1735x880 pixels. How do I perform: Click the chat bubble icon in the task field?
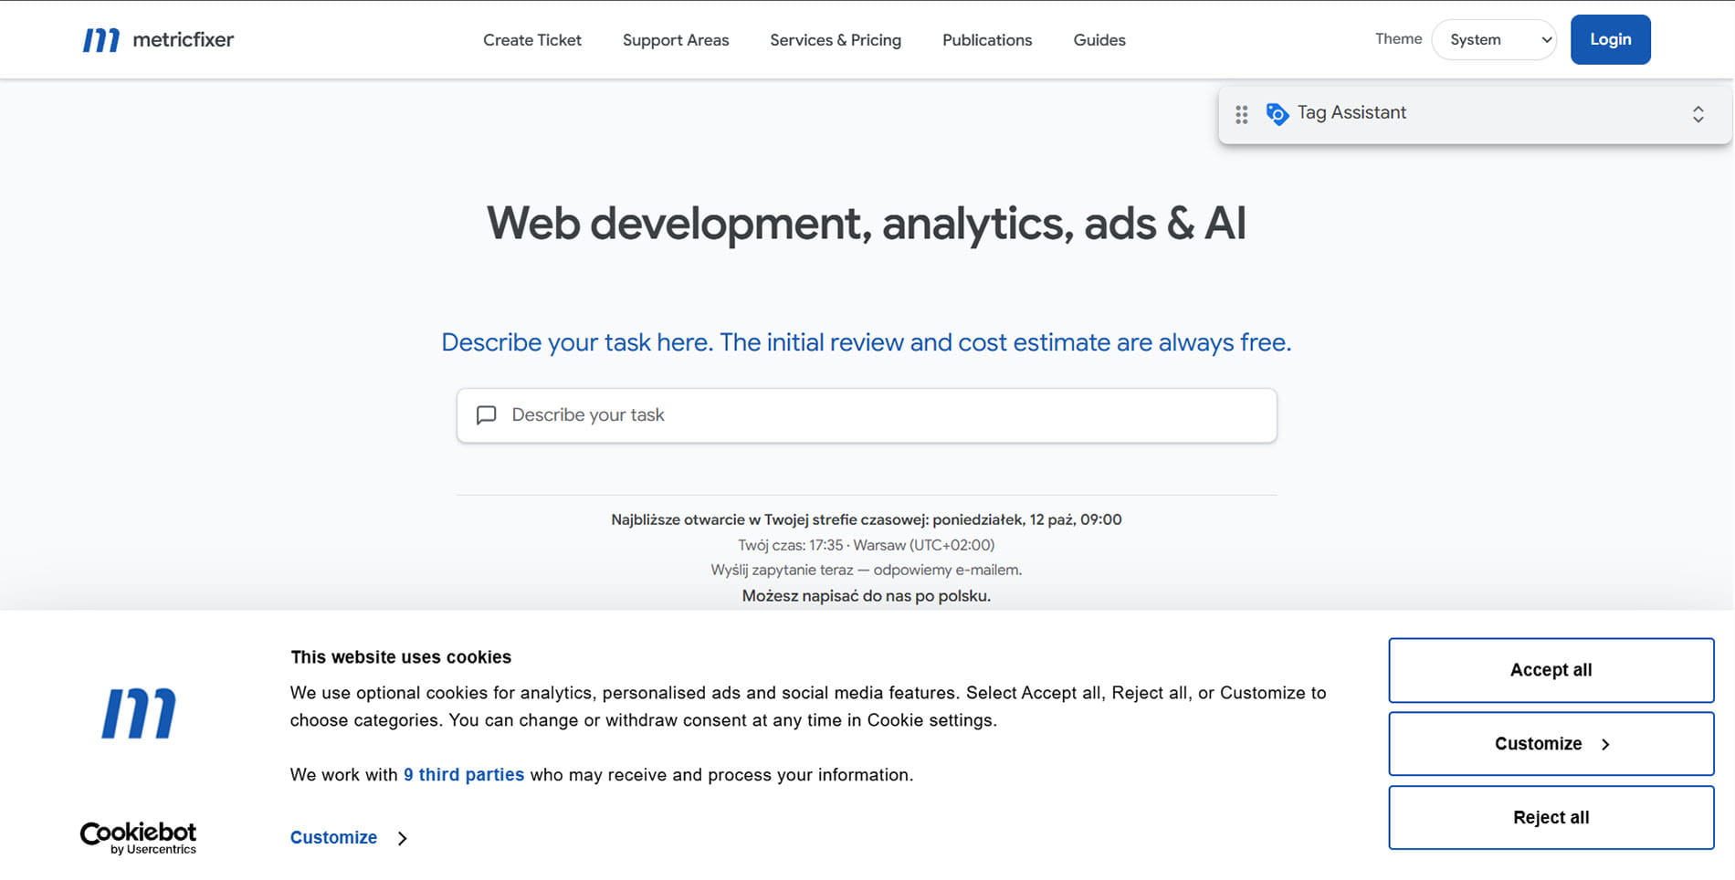[487, 415]
